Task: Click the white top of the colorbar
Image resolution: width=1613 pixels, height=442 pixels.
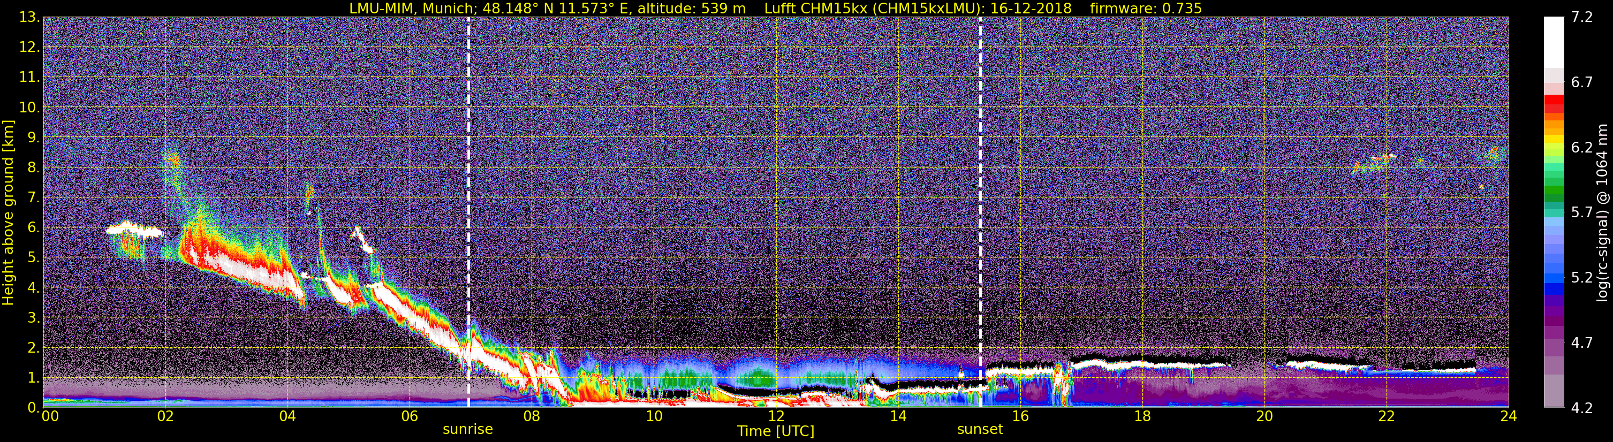Action: point(1554,41)
